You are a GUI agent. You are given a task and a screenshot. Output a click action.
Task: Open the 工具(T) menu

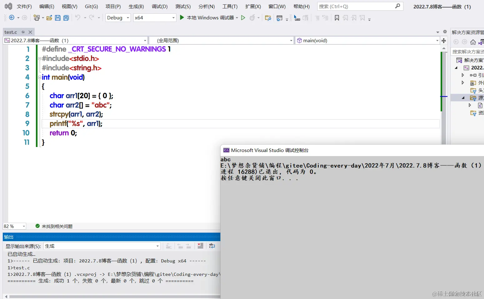(x=230, y=6)
